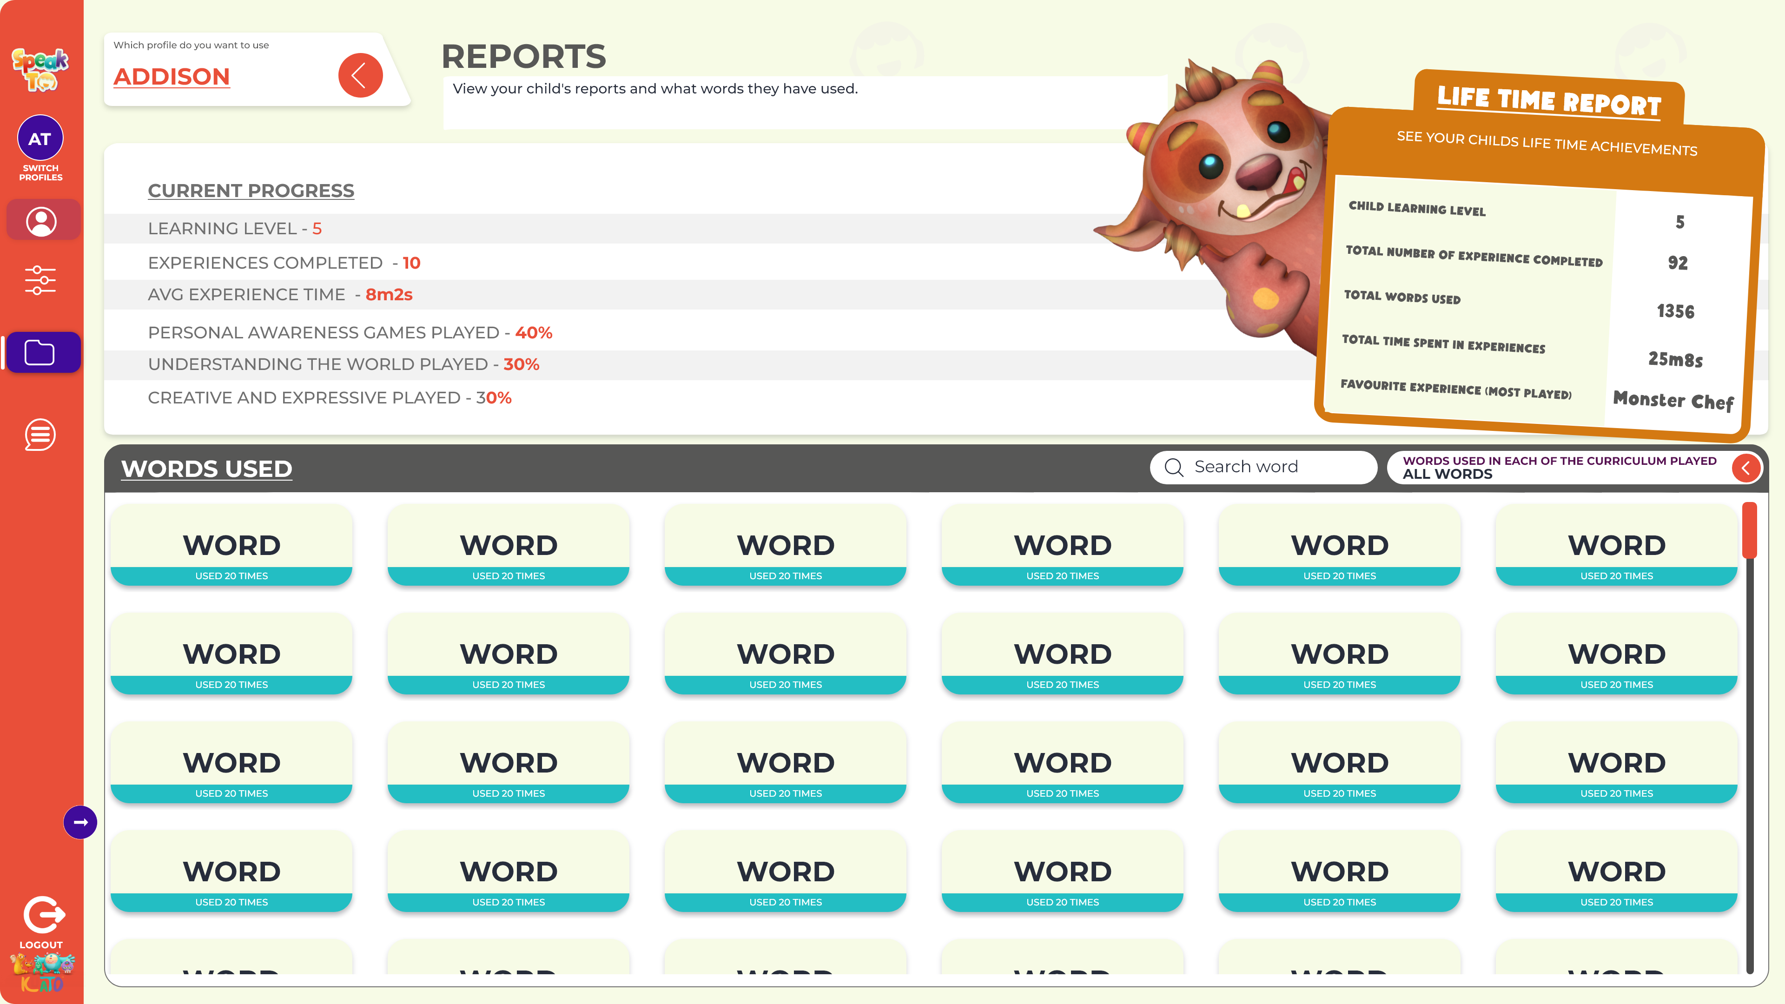Click the Words Used heading
Viewport: 1785px width, 1004px height.
click(206, 469)
